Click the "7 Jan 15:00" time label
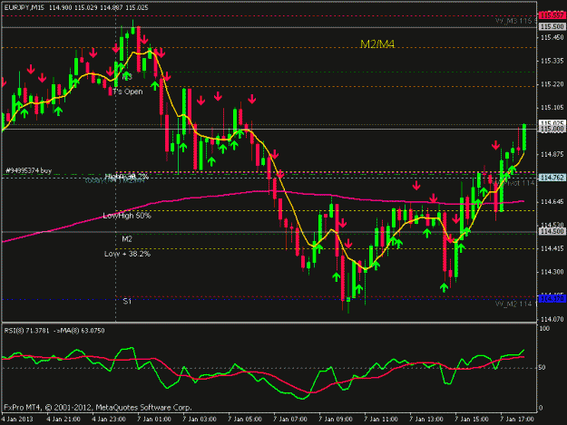Screen dimensions: 567x425 click(x=472, y=420)
